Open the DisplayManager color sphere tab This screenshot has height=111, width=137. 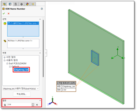[x=27, y=4]
